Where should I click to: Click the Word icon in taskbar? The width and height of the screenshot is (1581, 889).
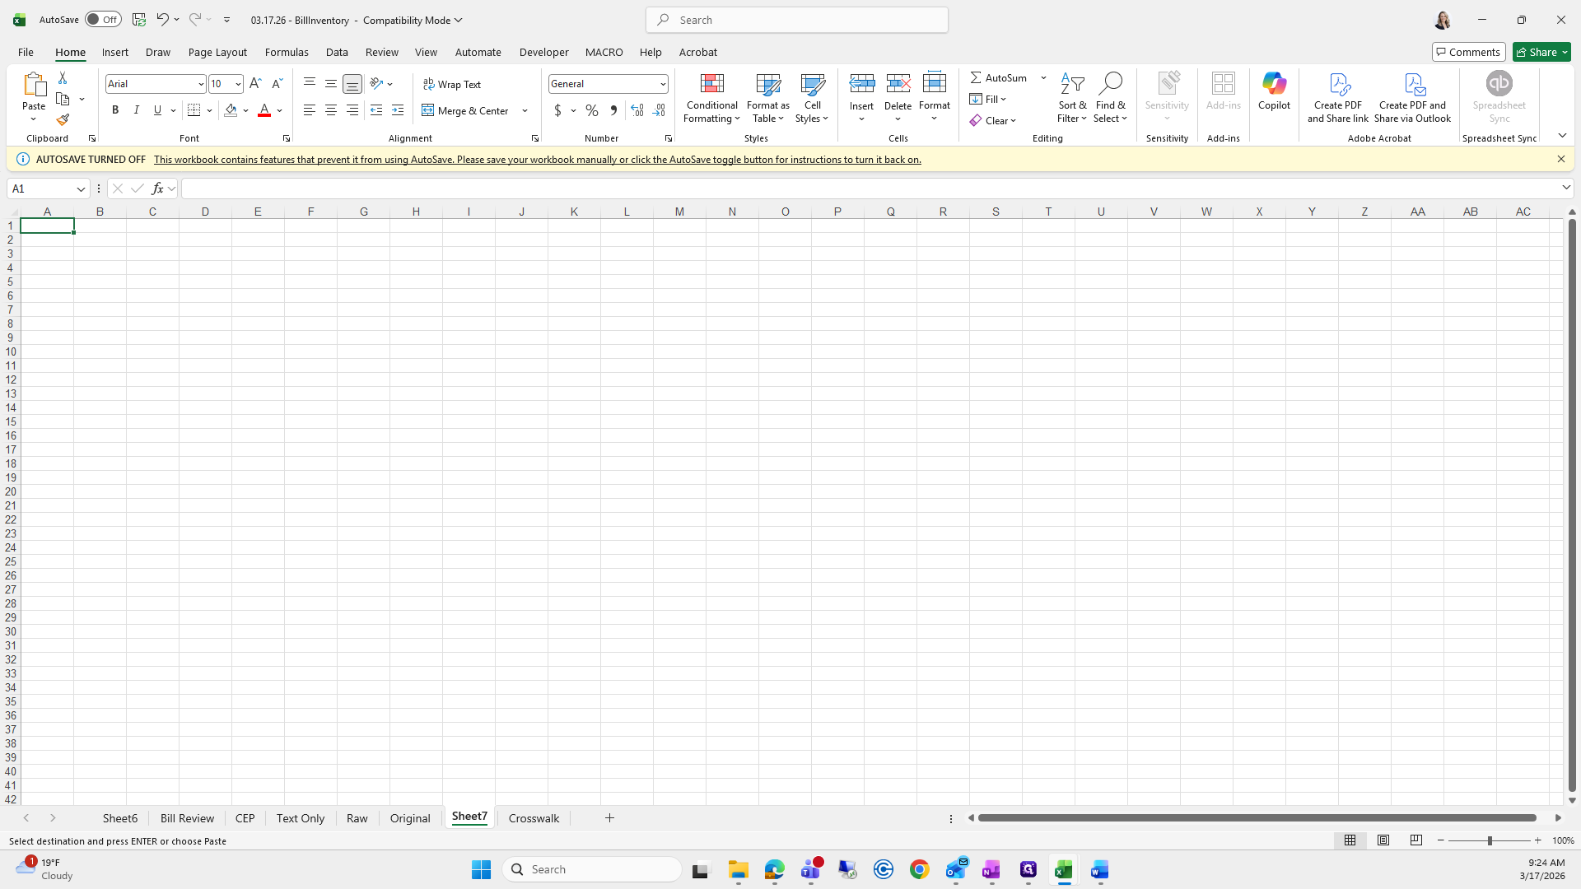click(x=1099, y=870)
